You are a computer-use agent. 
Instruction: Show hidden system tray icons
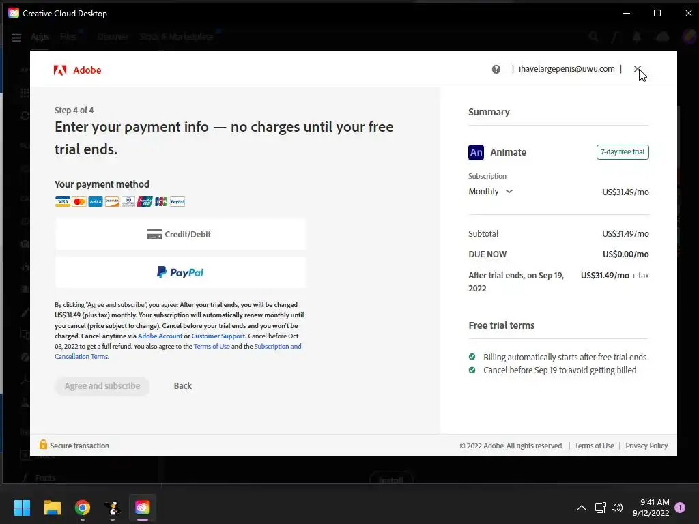pos(582,508)
